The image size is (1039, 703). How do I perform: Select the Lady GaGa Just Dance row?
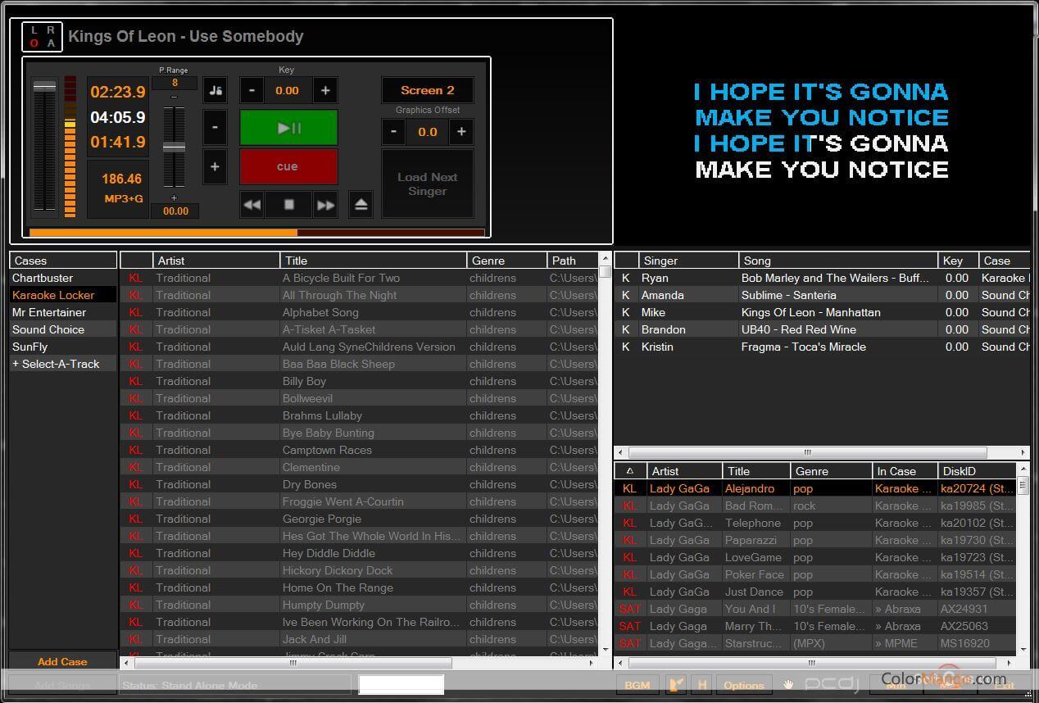point(815,592)
